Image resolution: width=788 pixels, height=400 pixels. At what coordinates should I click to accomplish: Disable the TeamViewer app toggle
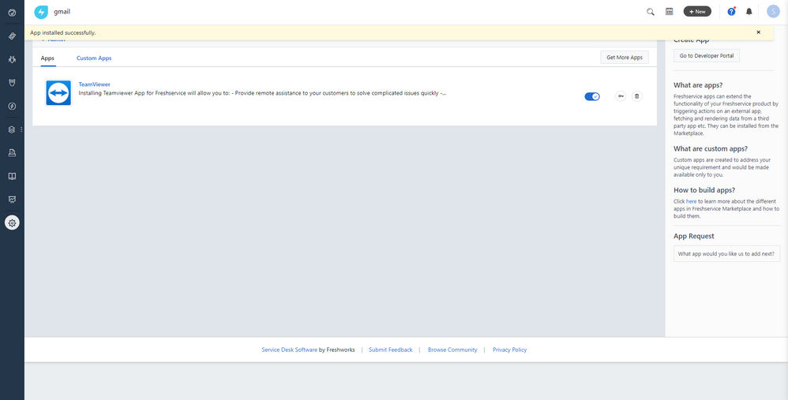(592, 96)
